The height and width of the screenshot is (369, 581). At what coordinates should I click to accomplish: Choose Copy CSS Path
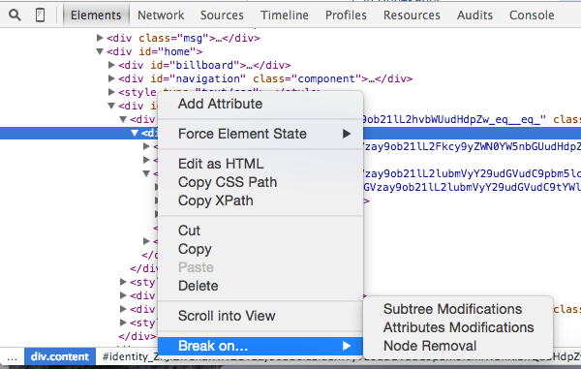[260, 182]
